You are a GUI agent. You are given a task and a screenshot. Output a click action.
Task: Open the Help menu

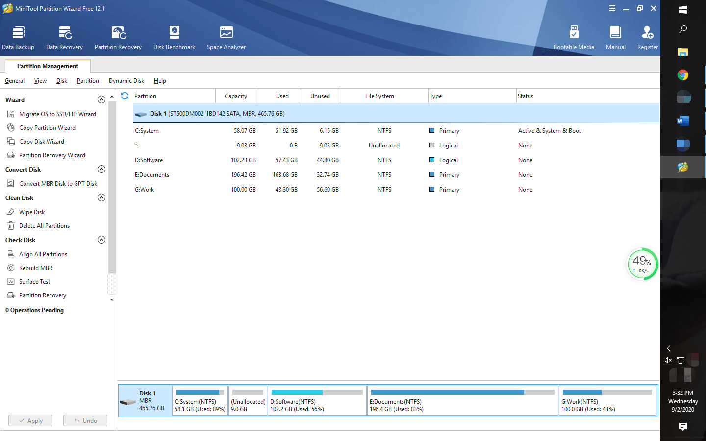(160, 81)
